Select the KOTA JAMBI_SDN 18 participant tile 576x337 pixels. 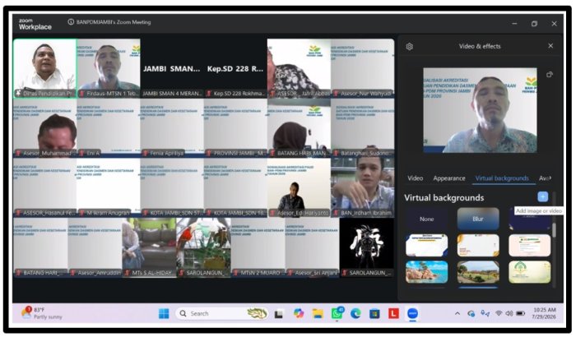[235, 188]
